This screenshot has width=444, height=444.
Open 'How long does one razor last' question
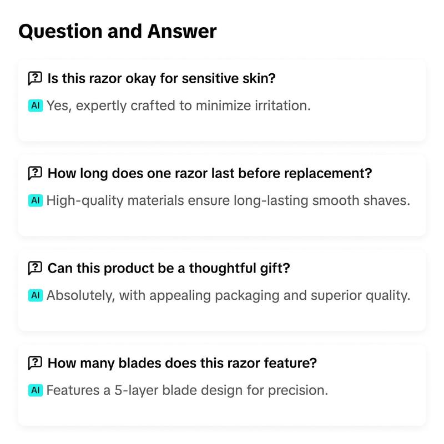coord(210,173)
